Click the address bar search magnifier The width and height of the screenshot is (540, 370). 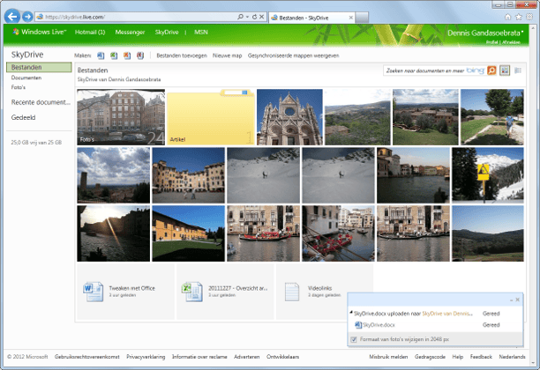[x=240, y=17]
